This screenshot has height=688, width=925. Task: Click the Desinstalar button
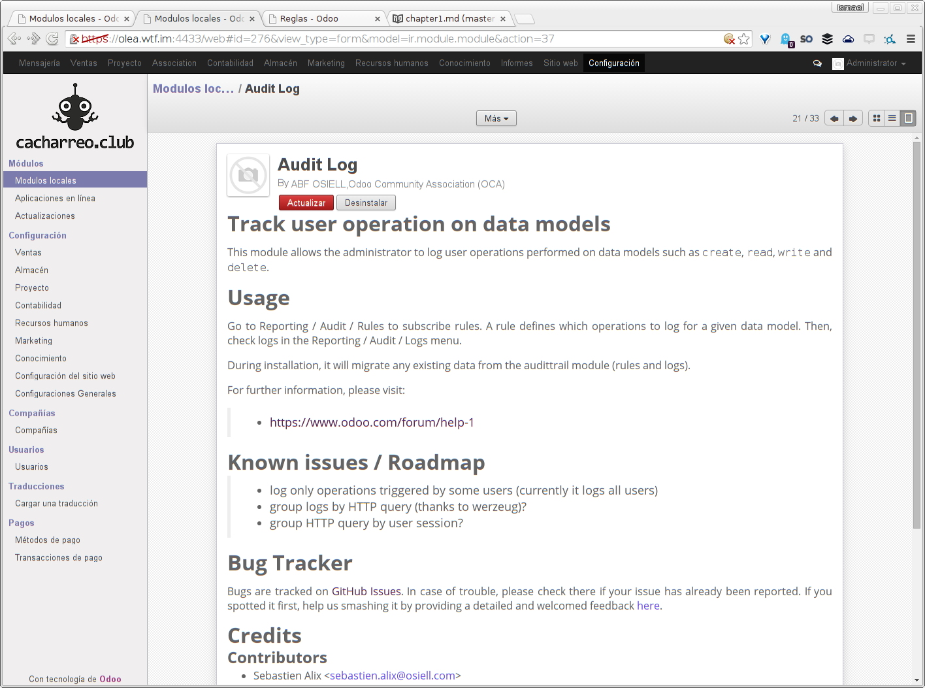click(366, 203)
